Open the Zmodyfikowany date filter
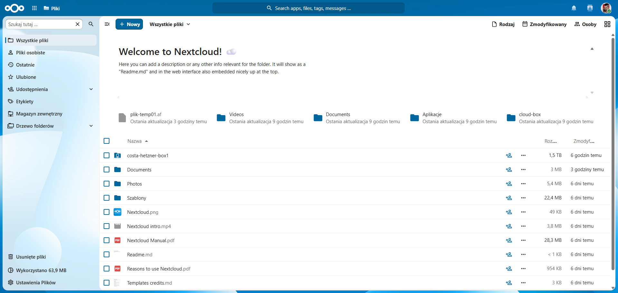This screenshot has height=293, width=618. (544, 24)
